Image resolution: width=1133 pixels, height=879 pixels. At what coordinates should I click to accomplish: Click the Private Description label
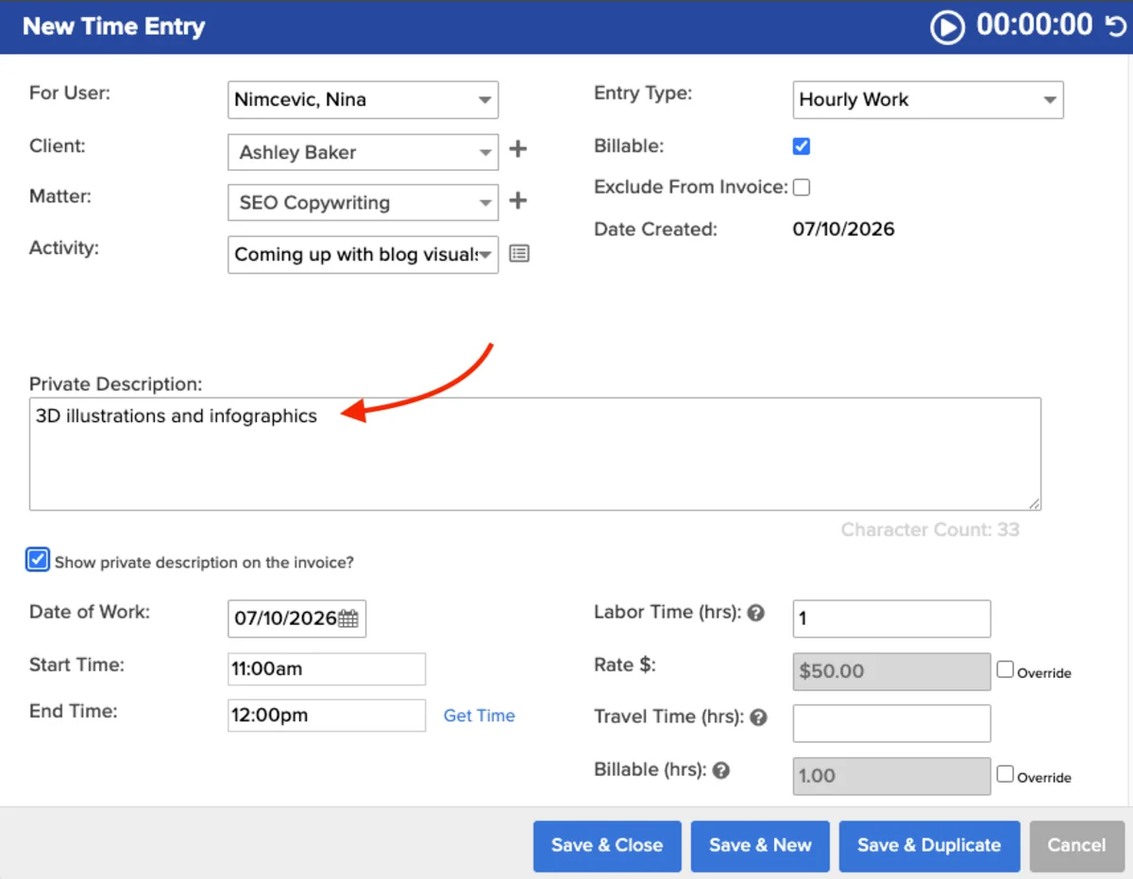pyautogui.click(x=116, y=384)
